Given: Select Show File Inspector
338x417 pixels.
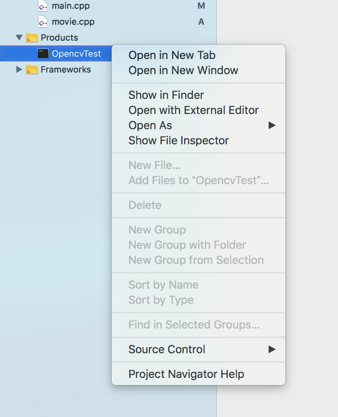Looking at the screenshot, I should pyautogui.click(x=179, y=140).
